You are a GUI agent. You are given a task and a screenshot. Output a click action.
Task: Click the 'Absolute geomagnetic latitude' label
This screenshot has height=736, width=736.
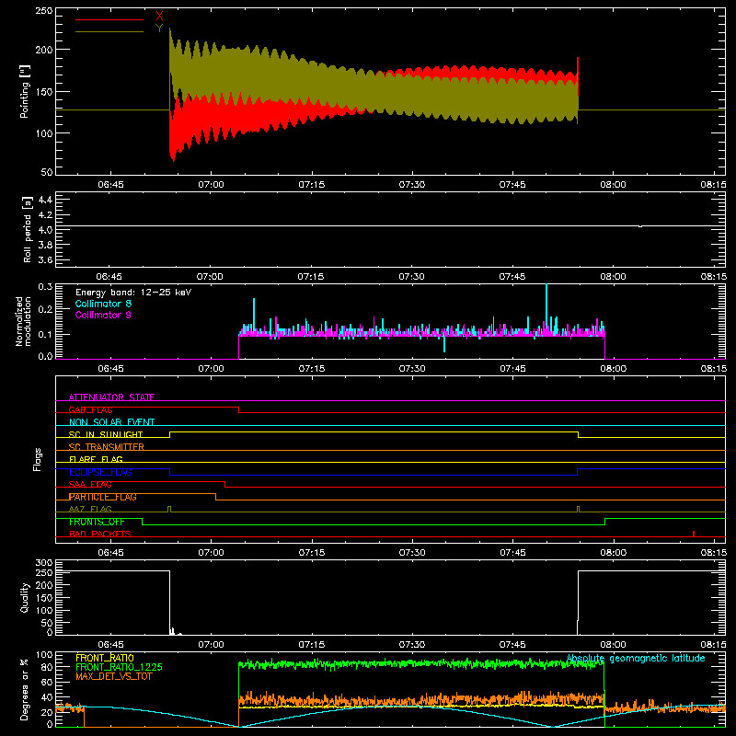(x=636, y=658)
